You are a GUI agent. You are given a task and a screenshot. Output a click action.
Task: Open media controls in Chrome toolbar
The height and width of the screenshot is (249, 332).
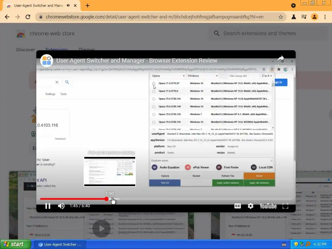(304, 17)
